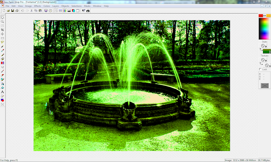Select the Freehand lasso tool
271x162 pixels.
pyautogui.click(x=3, y=42)
